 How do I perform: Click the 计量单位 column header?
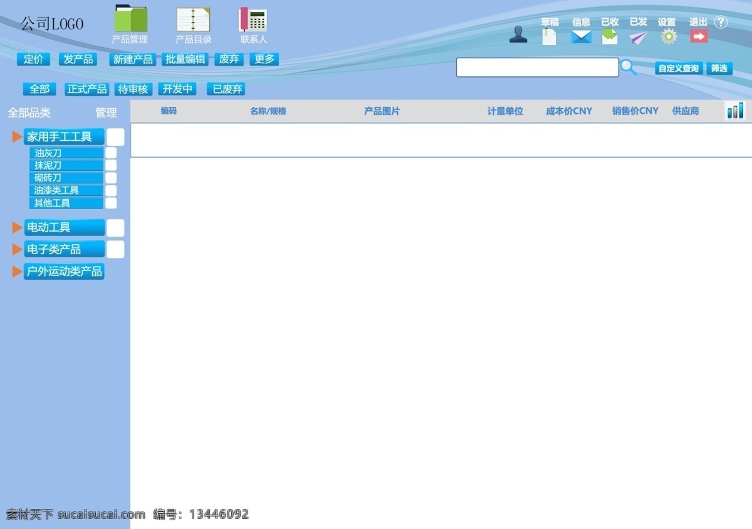coord(505,111)
